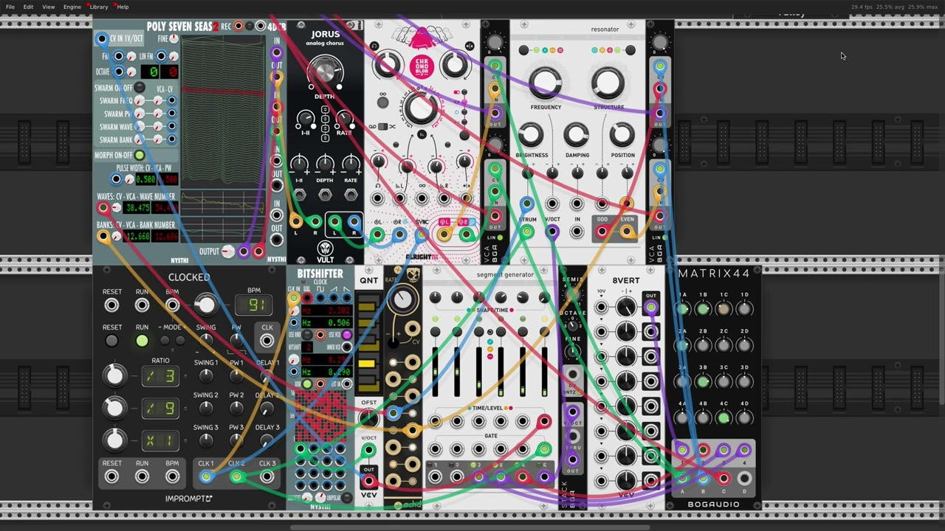
Task: Click the CV IN 1V/OCT jack on Poly Seven Seas
Action: click(102, 38)
